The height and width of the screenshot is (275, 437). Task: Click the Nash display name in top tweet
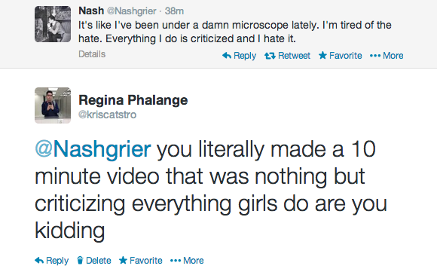[91, 11]
